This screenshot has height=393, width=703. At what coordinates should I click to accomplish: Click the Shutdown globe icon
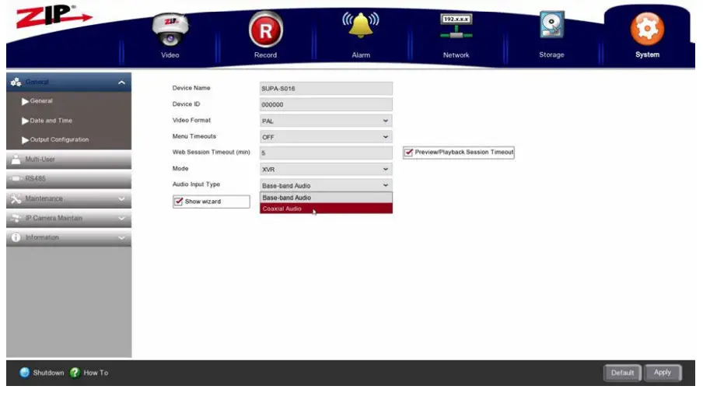point(25,372)
